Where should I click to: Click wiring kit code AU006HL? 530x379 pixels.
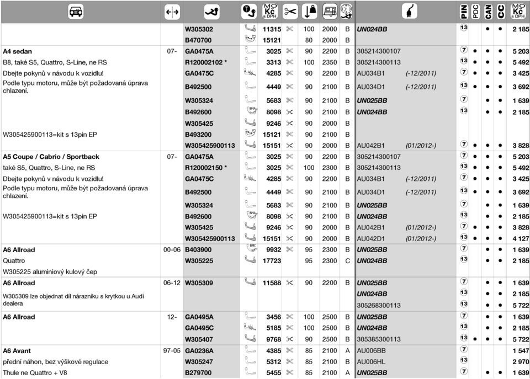(x=371, y=362)
